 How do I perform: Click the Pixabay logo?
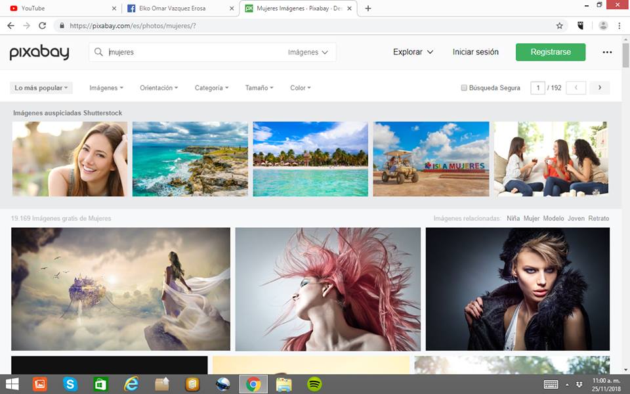(x=39, y=53)
